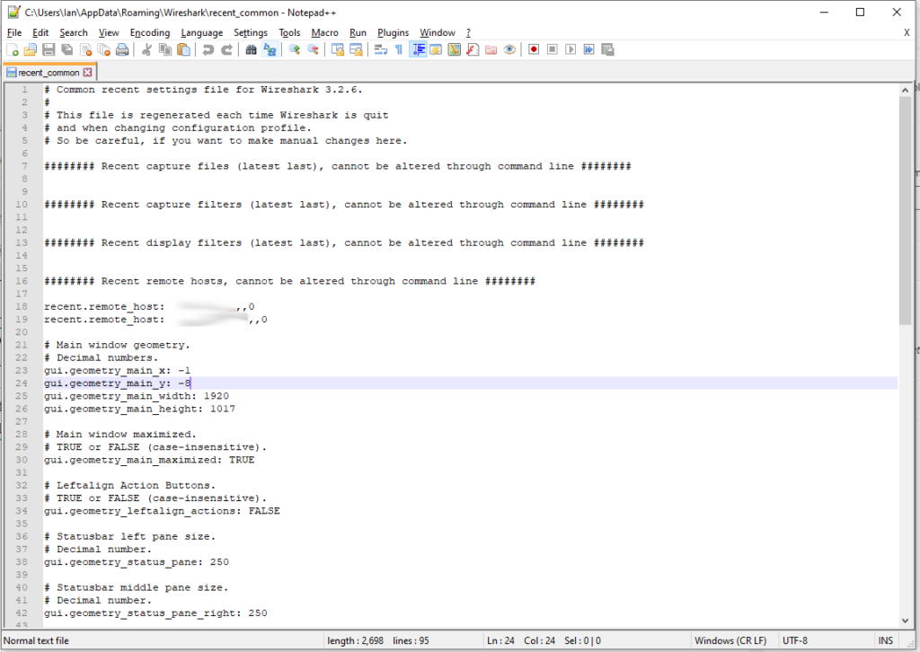The image size is (920, 652).
Task: Open the ? help menu
Action: tap(468, 33)
